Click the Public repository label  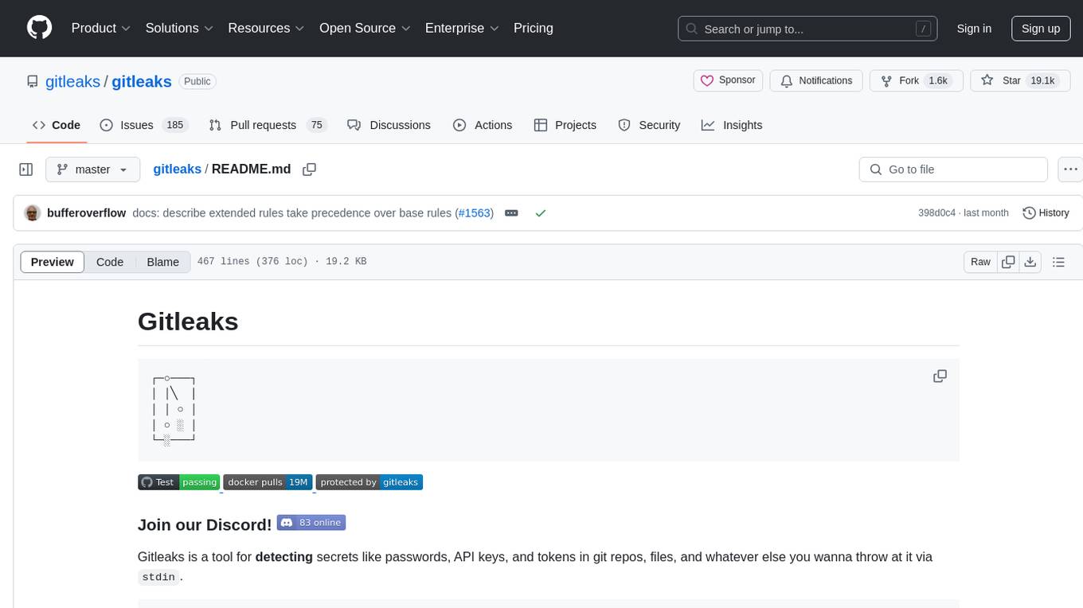(x=197, y=81)
